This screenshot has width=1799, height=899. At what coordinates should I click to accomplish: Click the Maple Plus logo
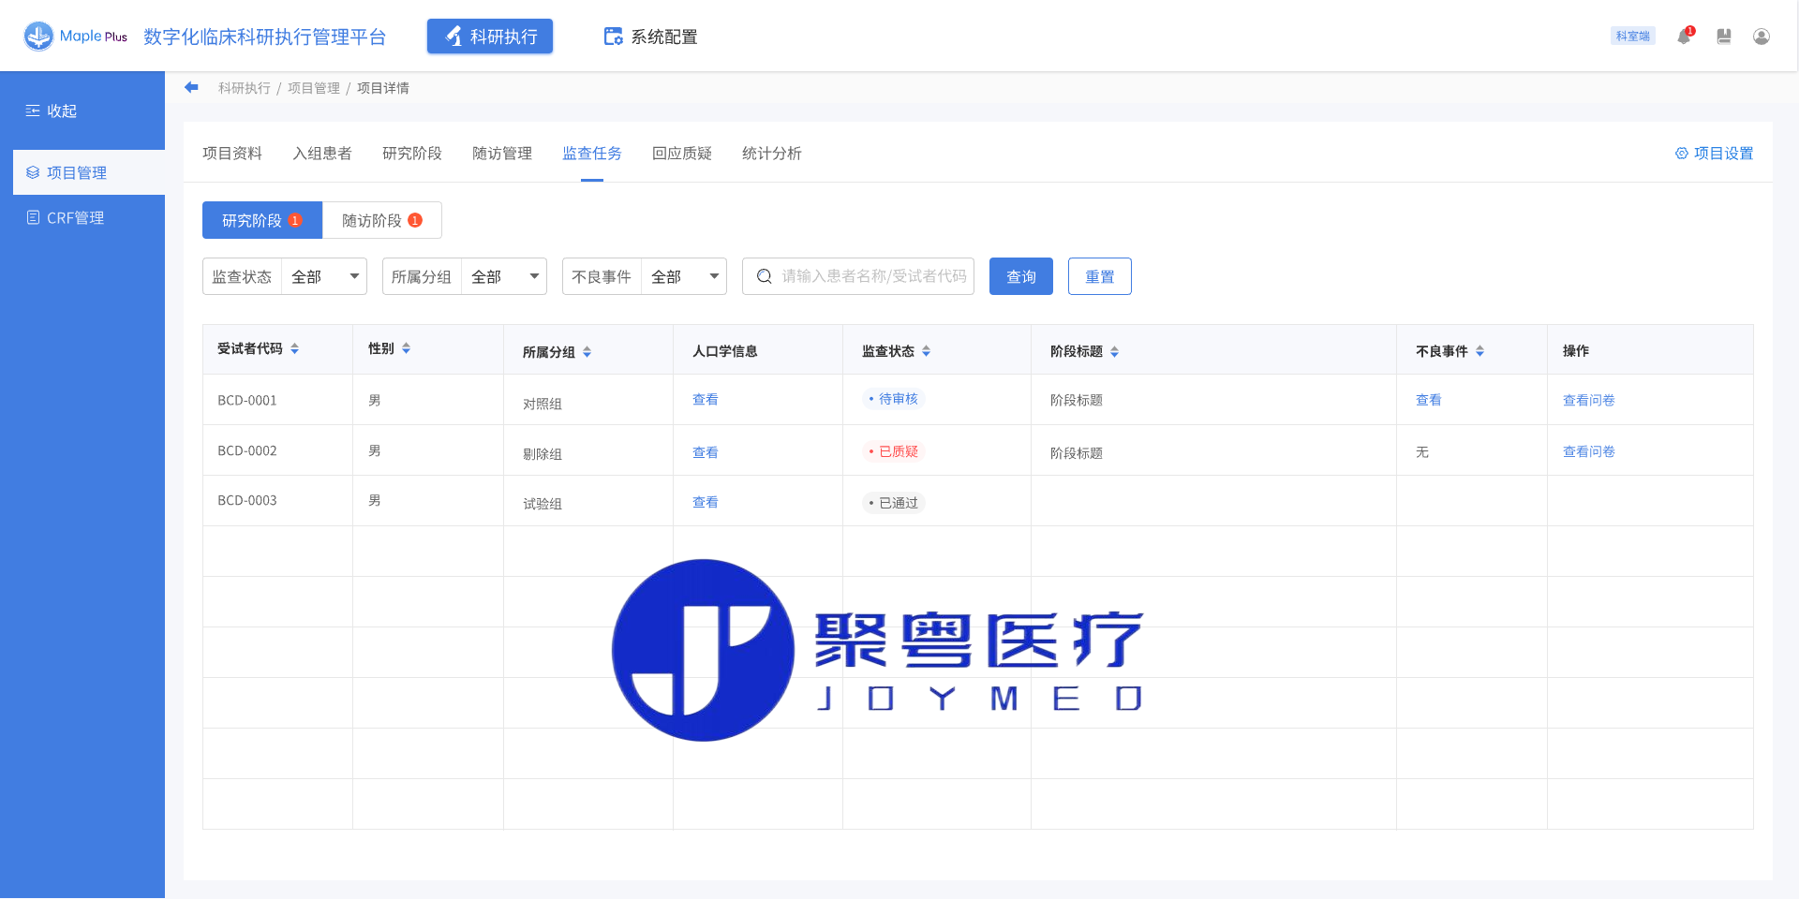[x=76, y=37]
